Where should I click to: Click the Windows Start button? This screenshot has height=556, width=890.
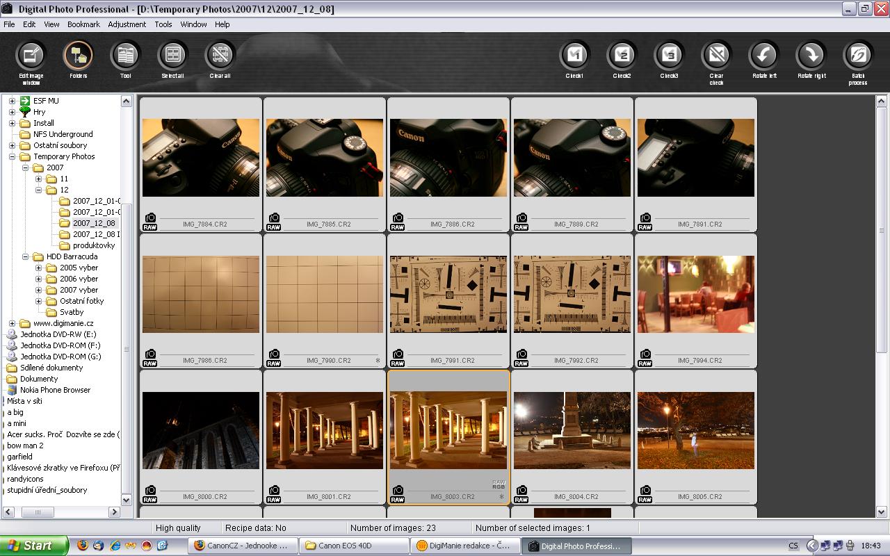(x=33, y=546)
